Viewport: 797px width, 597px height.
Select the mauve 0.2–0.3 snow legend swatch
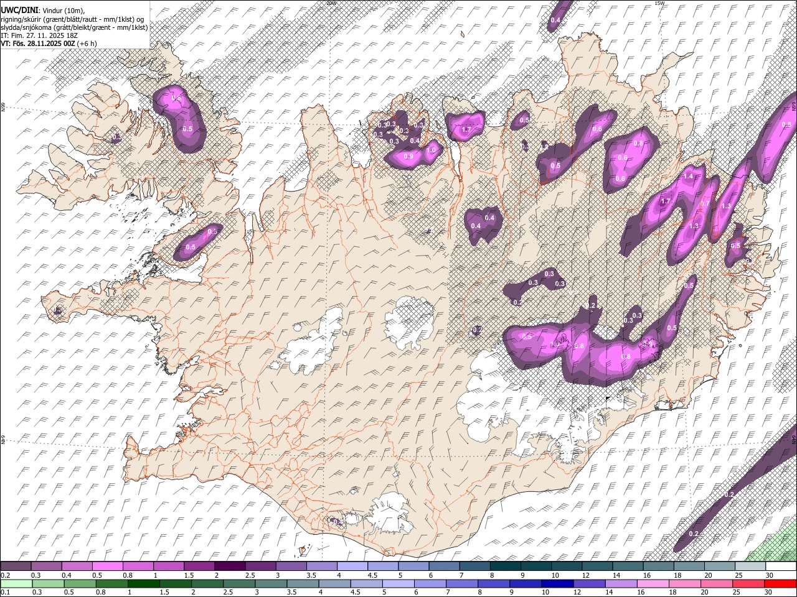point(16,567)
